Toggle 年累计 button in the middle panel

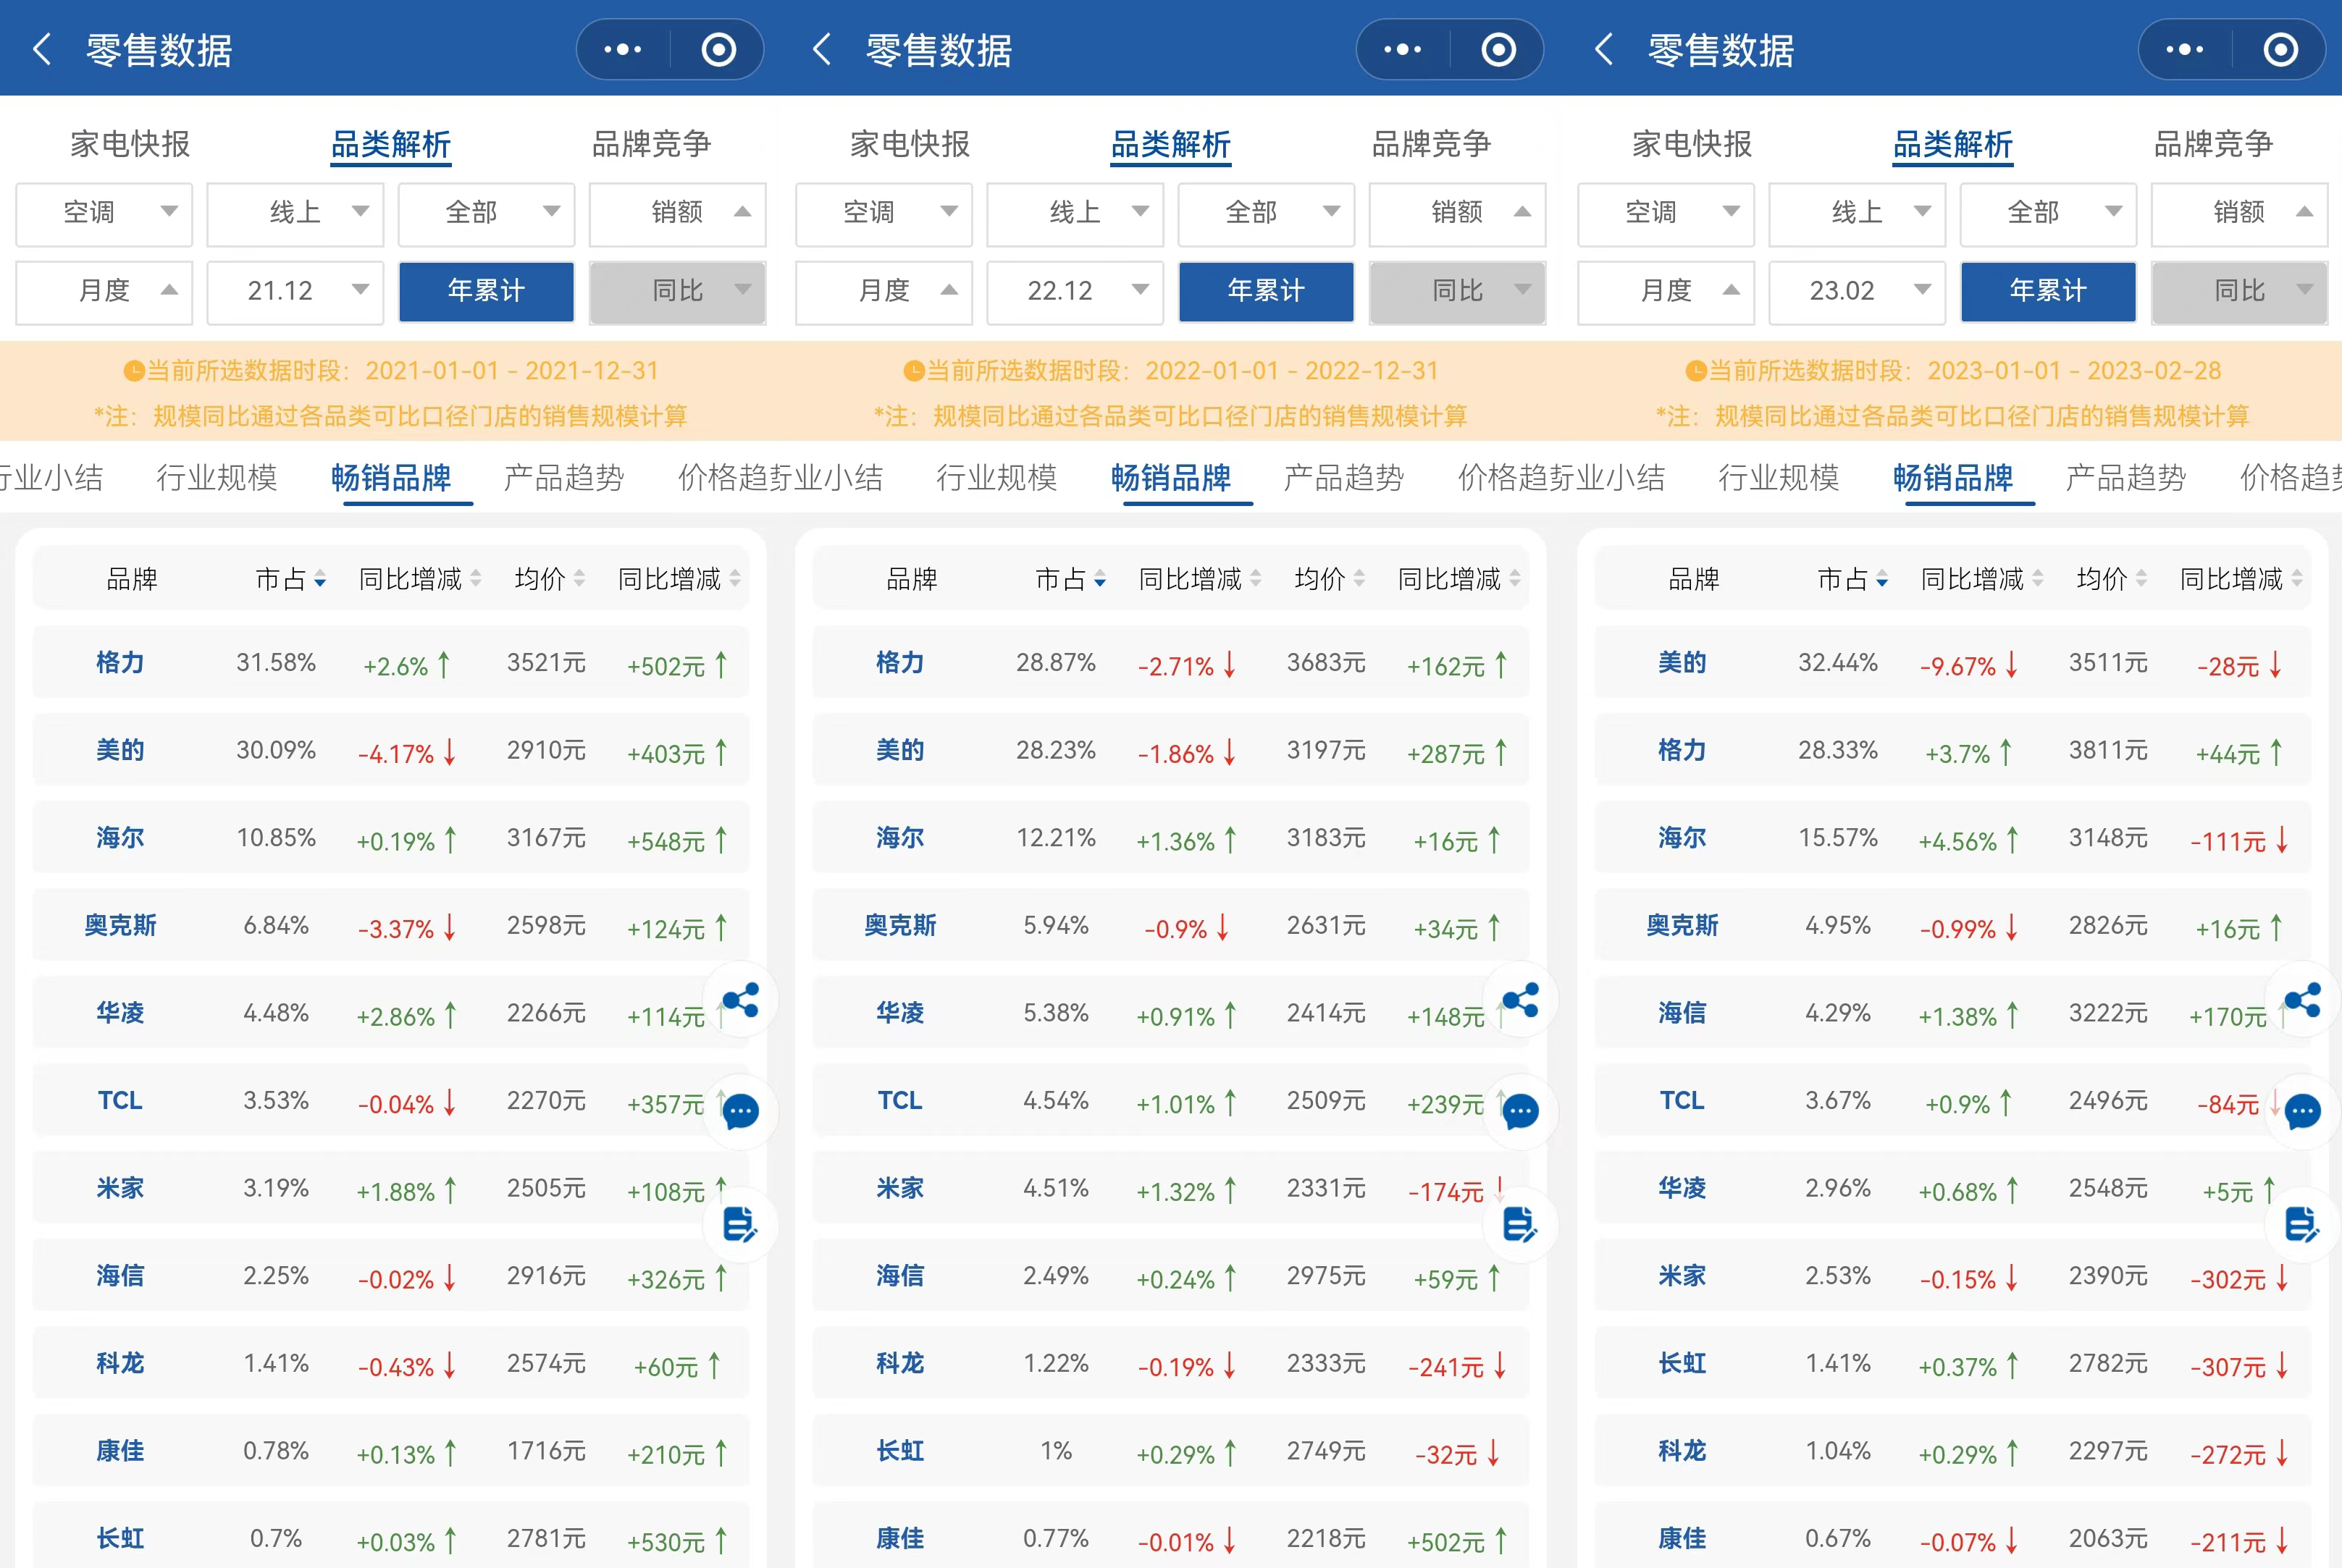[1266, 291]
